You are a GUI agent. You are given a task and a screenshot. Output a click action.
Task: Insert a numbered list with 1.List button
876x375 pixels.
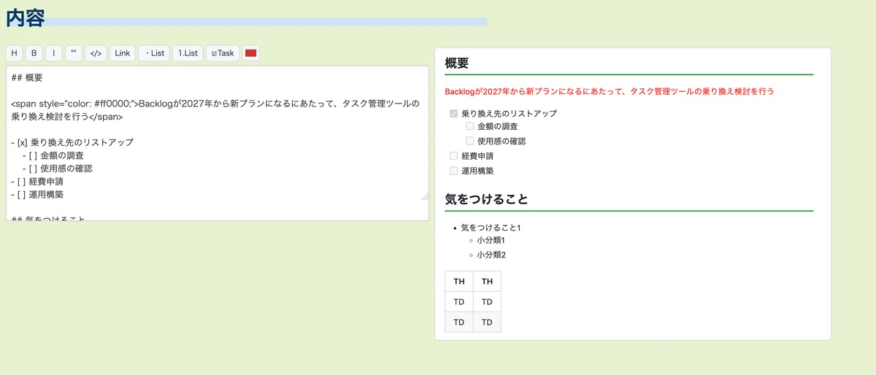(x=188, y=53)
